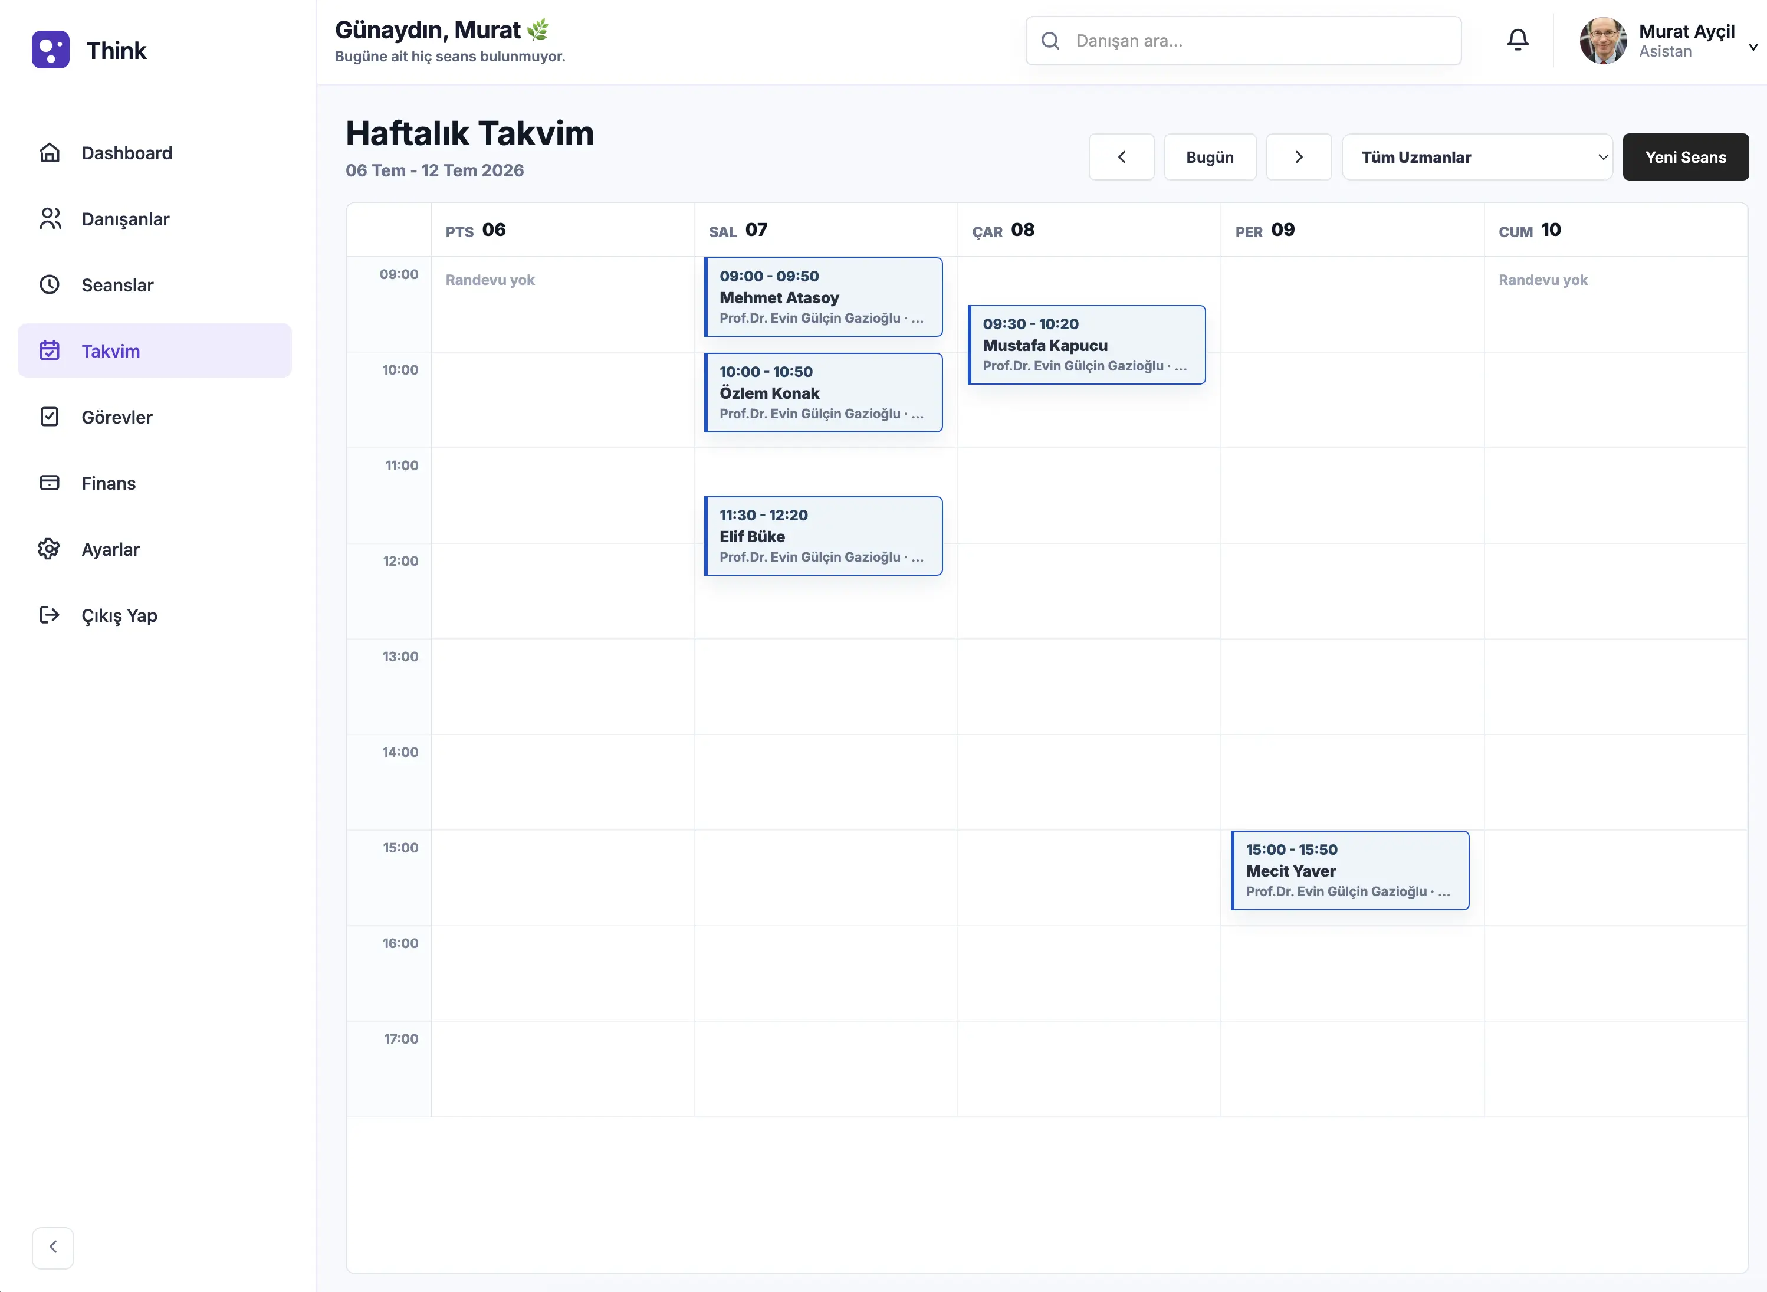This screenshot has width=1767, height=1292.
Task: Click the 17:00 time label
Action: pyautogui.click(x=401, y=1038)
